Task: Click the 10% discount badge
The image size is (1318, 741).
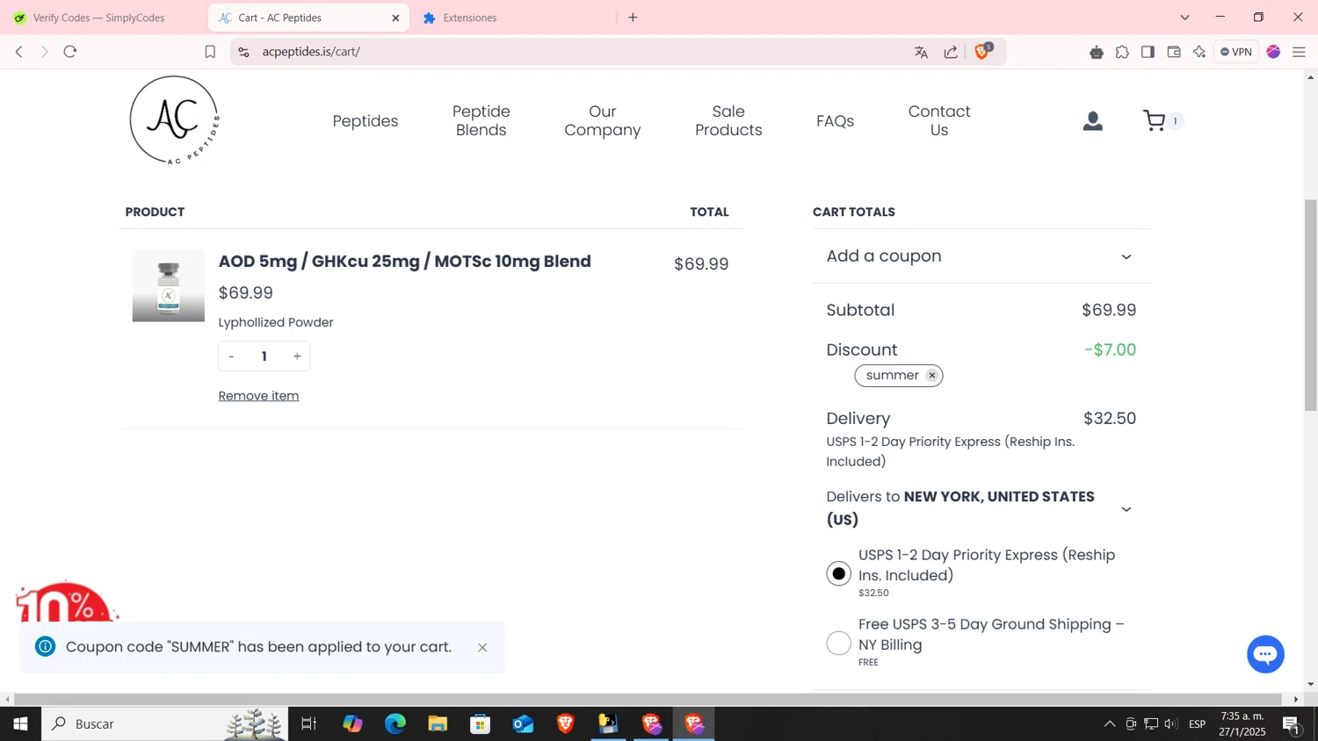Action: 66,601
